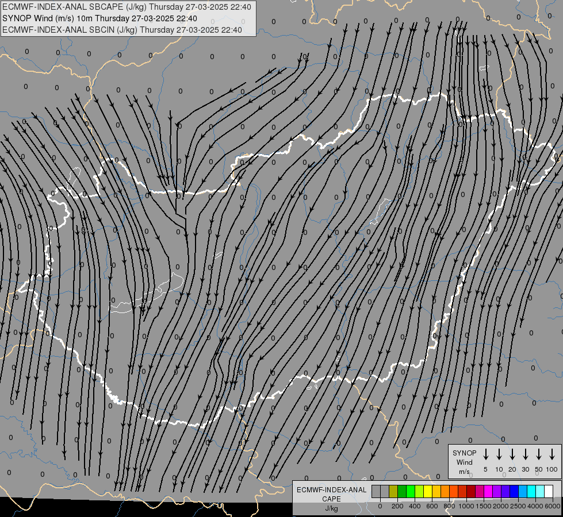This screenshot has height=517, width=563.
Task: Click the SYNOP Wind 10m header line
Action: click(x=99, y=18)
